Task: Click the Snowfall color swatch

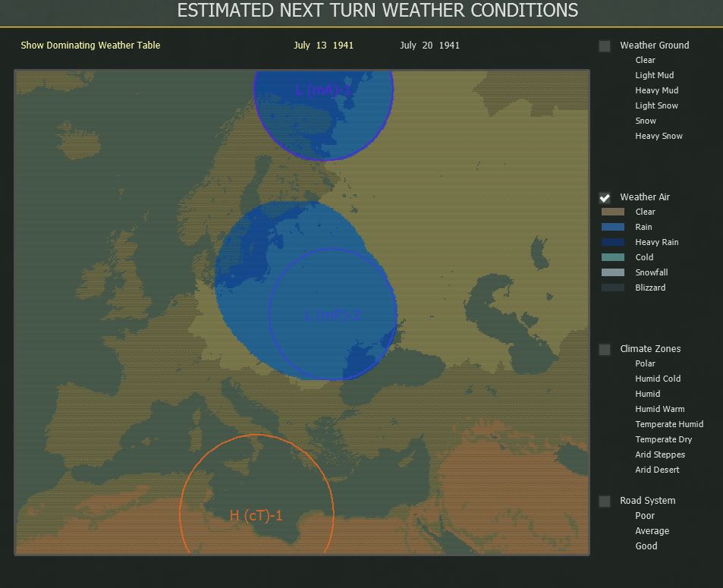Action: click(613, 272)
